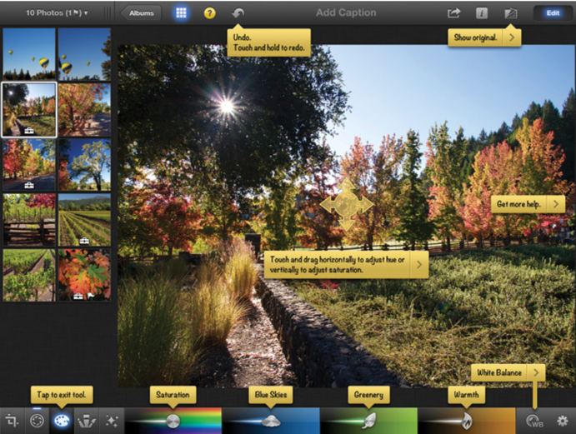576x434 pixels.
Task: Expand the White Balance tooltip chevron
Action: 538,373
